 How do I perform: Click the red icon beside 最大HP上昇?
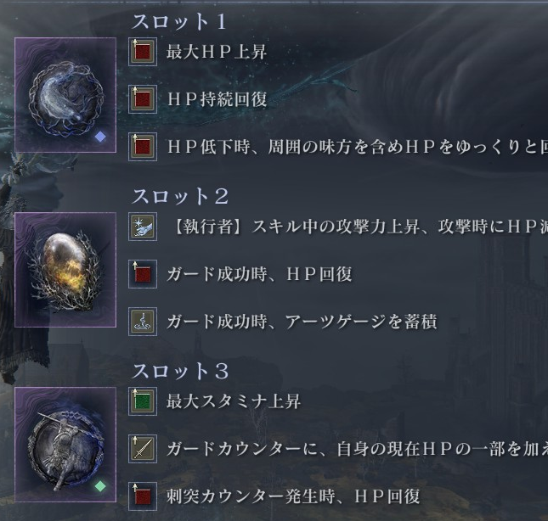(143, 52)
